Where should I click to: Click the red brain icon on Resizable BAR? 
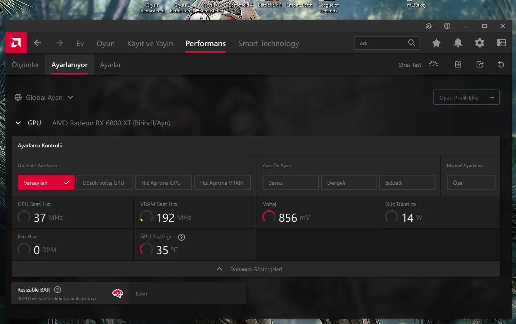coord(118,294)
